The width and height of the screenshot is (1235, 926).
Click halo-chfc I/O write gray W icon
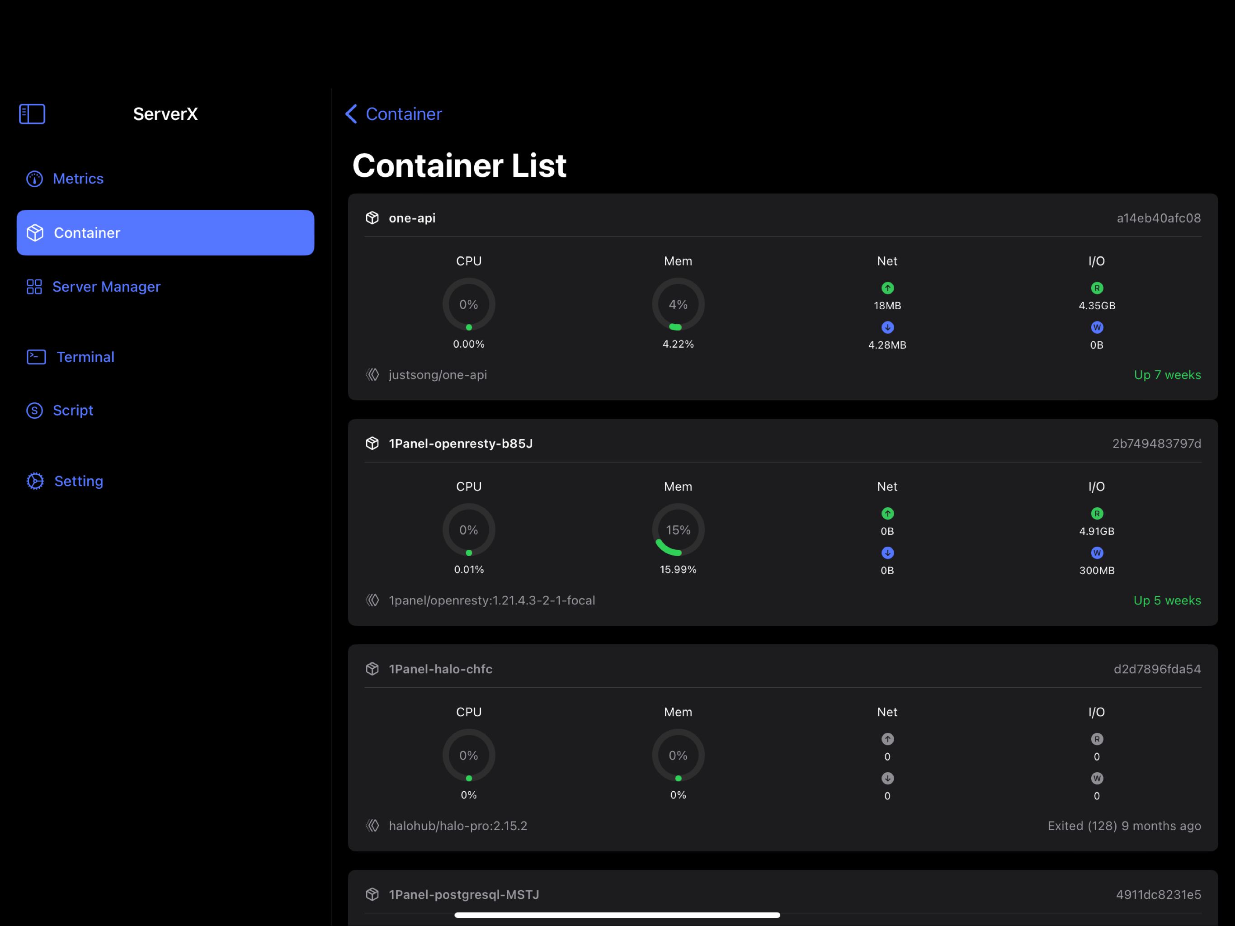1097,779
